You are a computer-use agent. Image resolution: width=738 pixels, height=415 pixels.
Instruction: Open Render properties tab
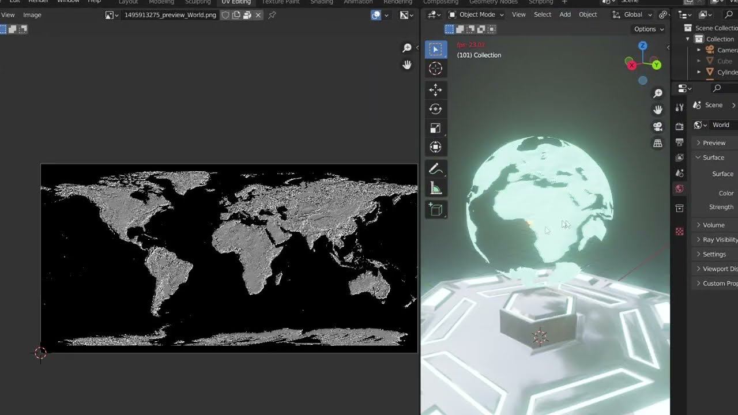680,126
